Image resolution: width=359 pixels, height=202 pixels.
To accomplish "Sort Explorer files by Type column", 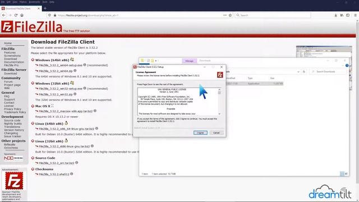I will (x=250, y=79).
